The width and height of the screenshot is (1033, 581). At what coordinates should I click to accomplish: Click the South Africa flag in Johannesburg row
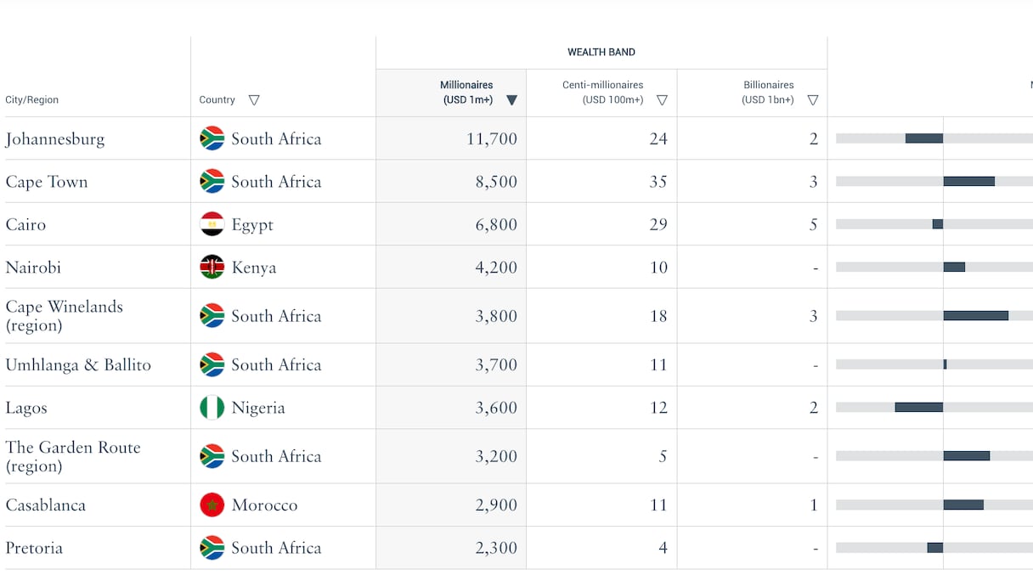pos(212,138)
